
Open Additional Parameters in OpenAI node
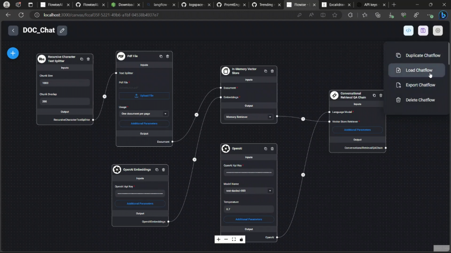coord(248,220)
